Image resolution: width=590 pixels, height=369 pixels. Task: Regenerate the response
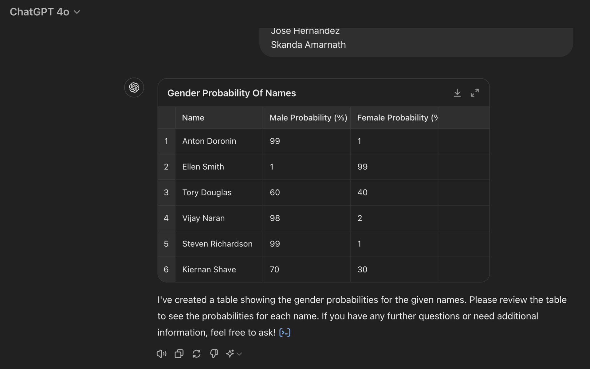tap(196, 354)
